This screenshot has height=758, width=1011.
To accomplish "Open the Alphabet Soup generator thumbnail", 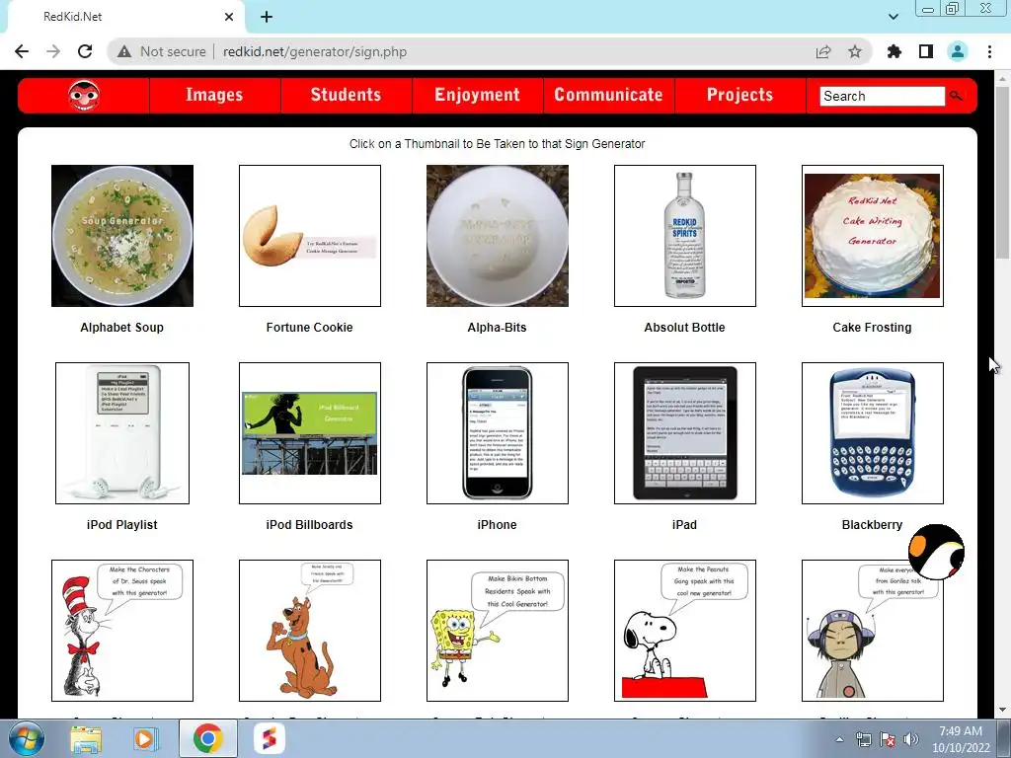I will (122, 236).
